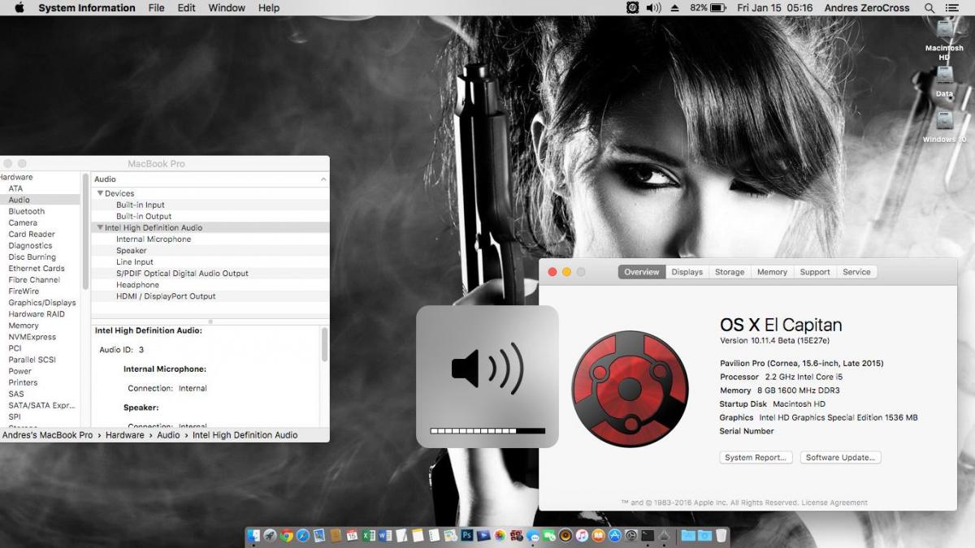Select HDMI / DisplayPort Output row
The width and height of the screenshot is (975, 548).
click(210, 296)
